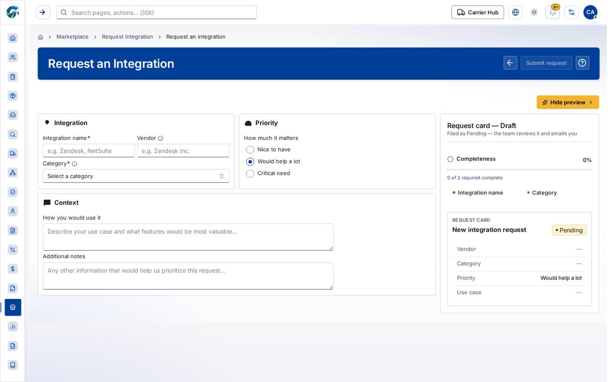The height and width of the screenshot is (382, 611).
Task: Open the home icon in the sidebar
Action: (13, 38)
